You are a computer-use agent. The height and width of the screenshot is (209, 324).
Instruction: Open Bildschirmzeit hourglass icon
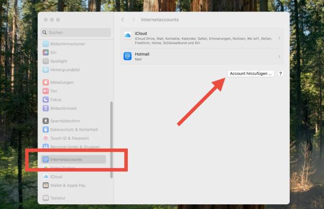tap(46, 108)
